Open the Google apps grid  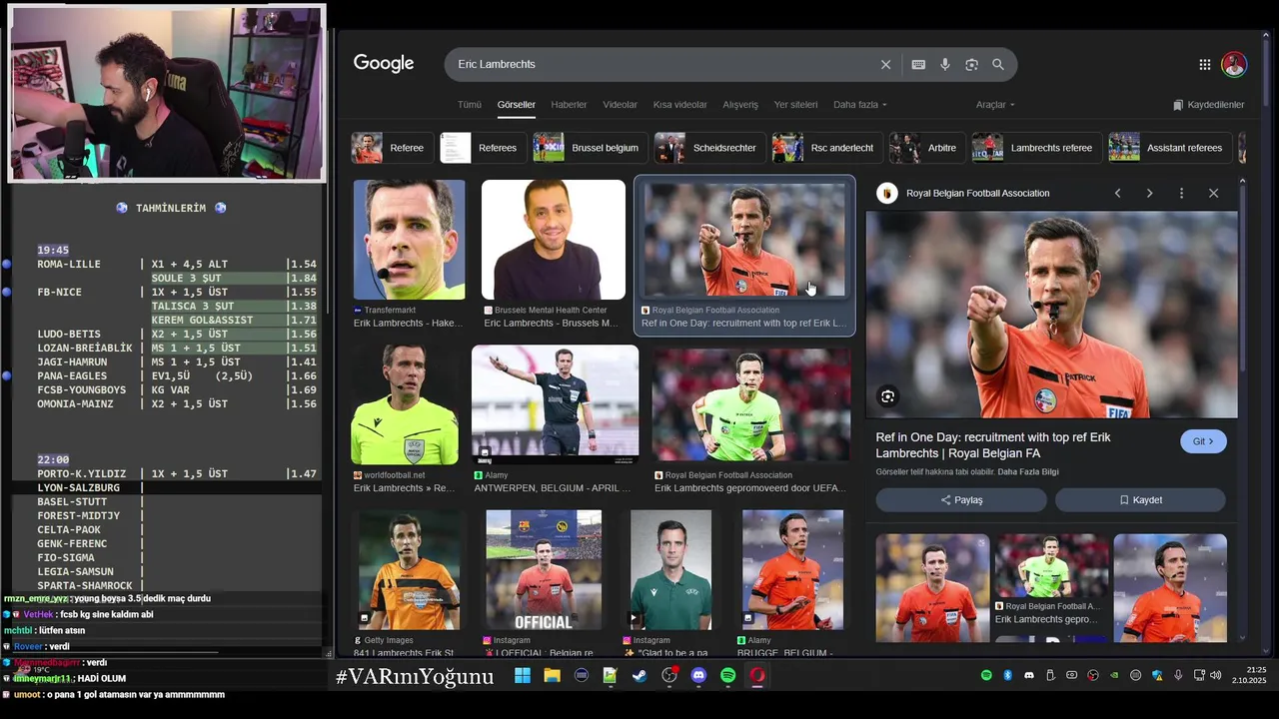click(x=1205, y=64)
